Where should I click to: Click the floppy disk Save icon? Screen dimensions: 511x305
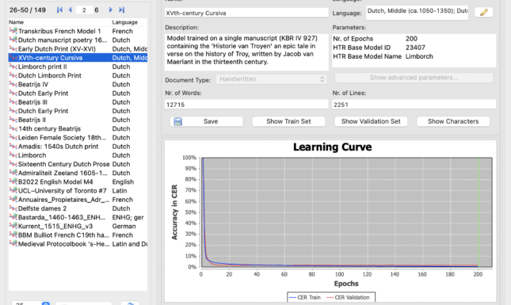coord(178,121)
